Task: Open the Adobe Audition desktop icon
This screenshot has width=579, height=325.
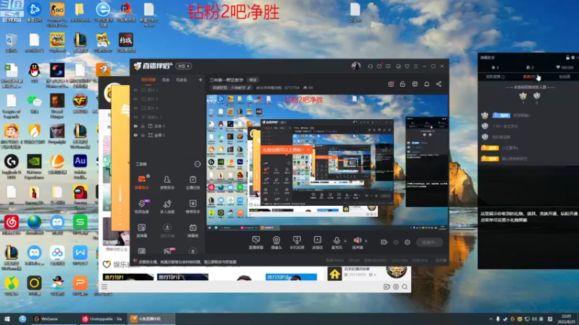Action: tap(80, 166)
